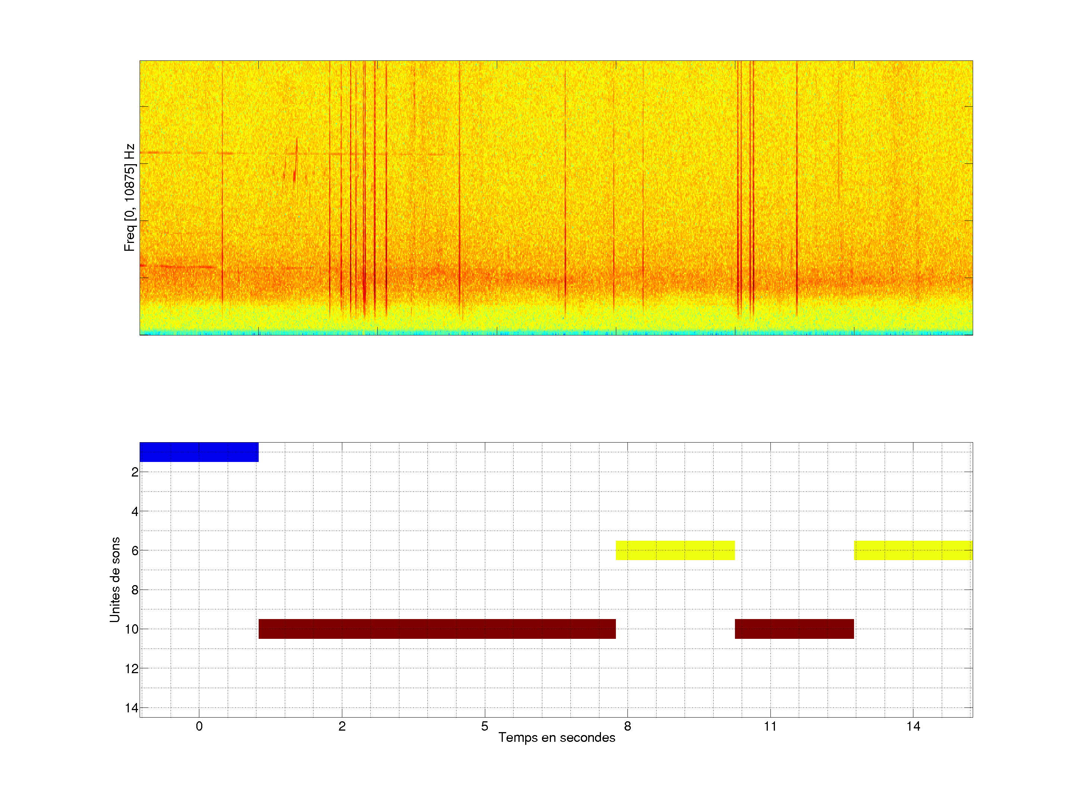Click the x-axis tick label 8

[x=627, y=726]
